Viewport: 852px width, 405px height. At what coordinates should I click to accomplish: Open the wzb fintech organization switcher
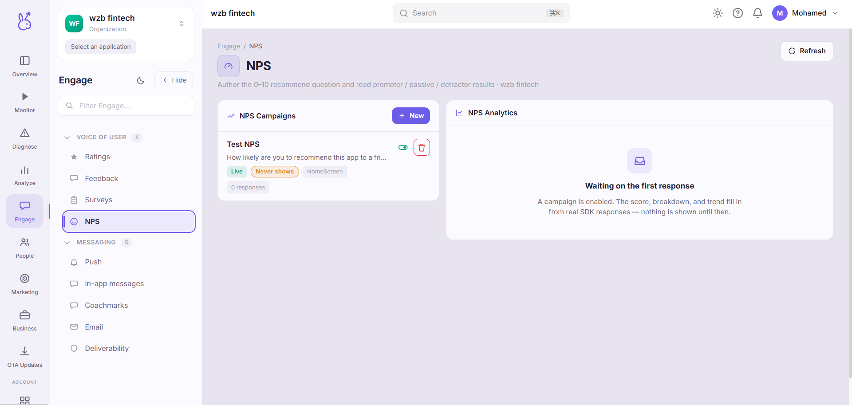coord(126,24)
